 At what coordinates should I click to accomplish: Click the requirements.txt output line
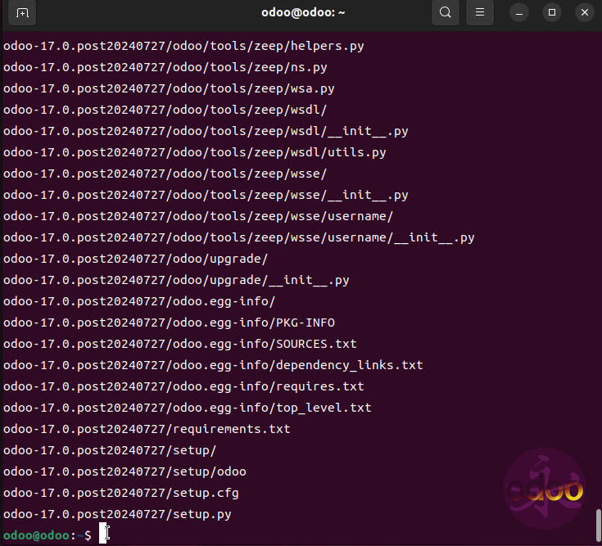(147, 429)
